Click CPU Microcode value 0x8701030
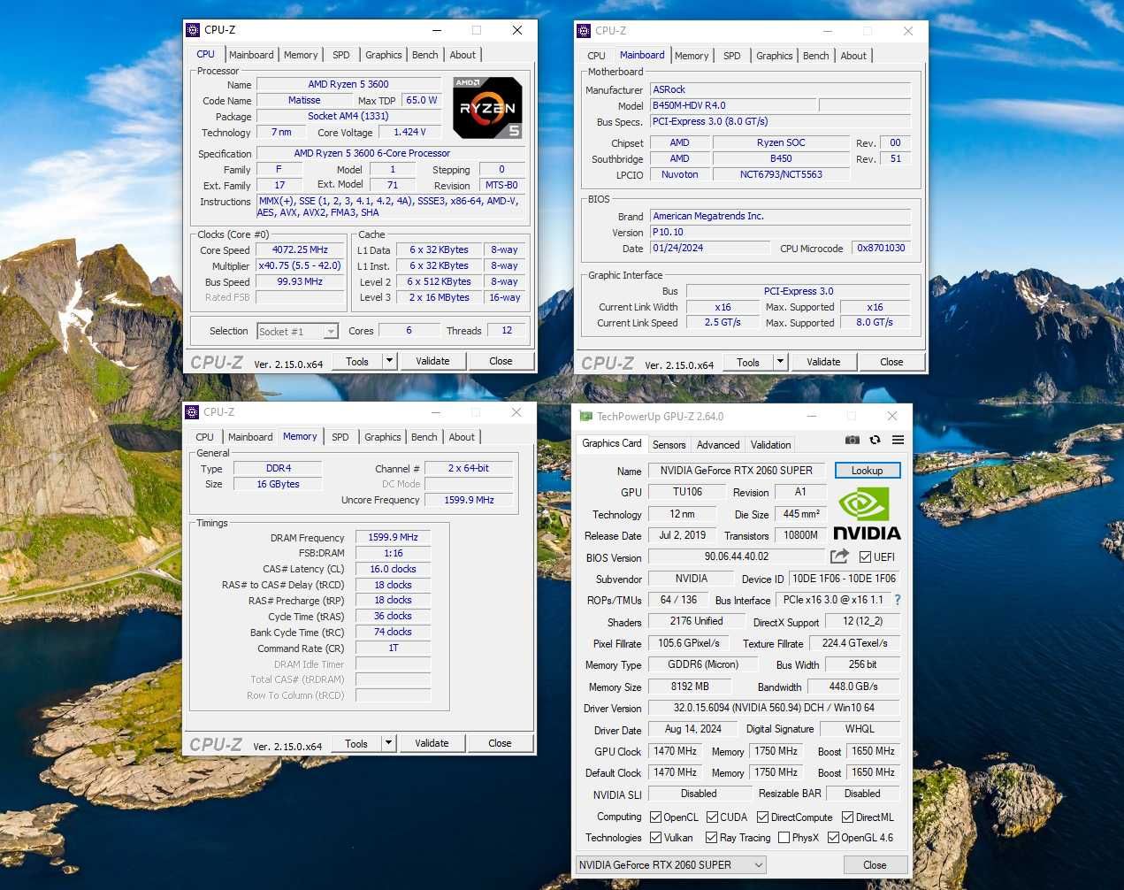Screen dimensions: 1124x890 point(881,248)
